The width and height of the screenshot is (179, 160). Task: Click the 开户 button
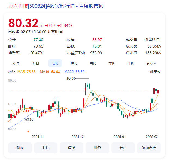pos(123,148)
